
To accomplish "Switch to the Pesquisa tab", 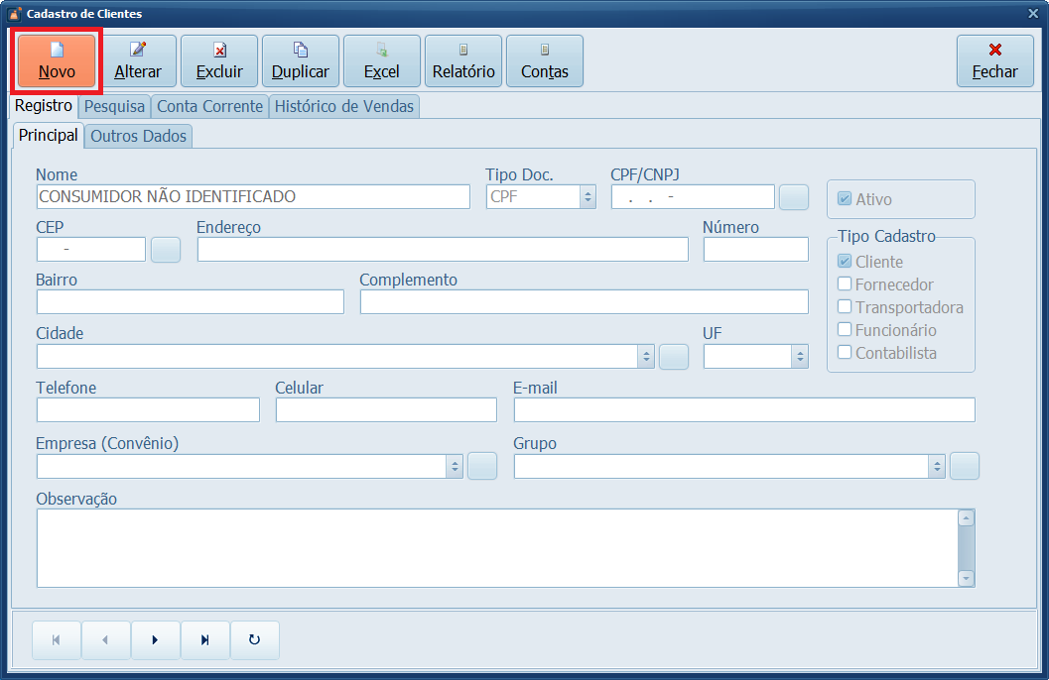I will pos(115,106).
